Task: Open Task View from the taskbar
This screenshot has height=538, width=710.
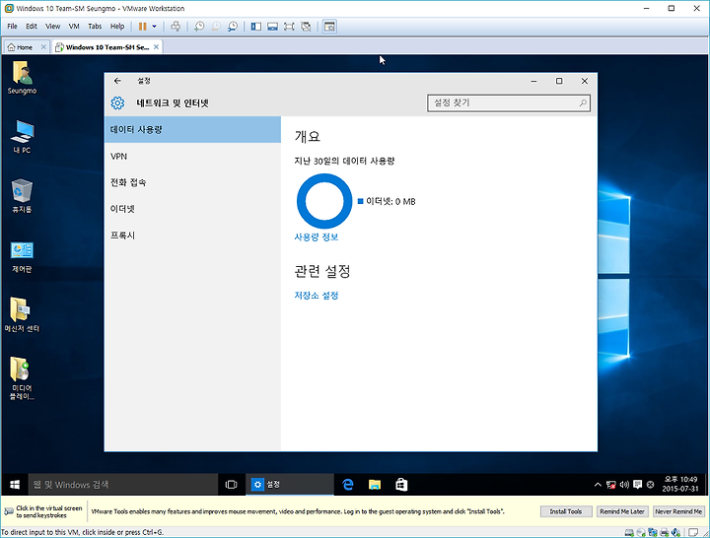Action: (232, 485)
